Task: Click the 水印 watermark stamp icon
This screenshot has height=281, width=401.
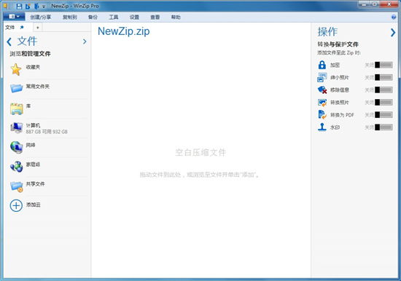Action: pos(322,127)
